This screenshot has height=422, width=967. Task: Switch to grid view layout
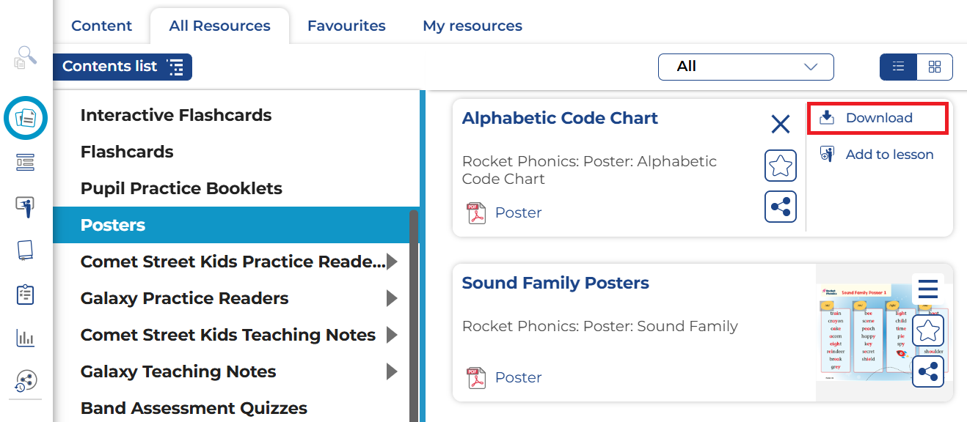pyautogui.click(x=935, y=67)
